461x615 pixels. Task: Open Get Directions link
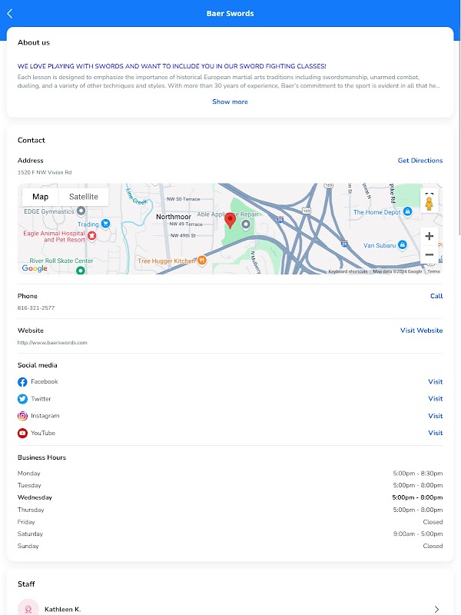click(x=420, y=161)
